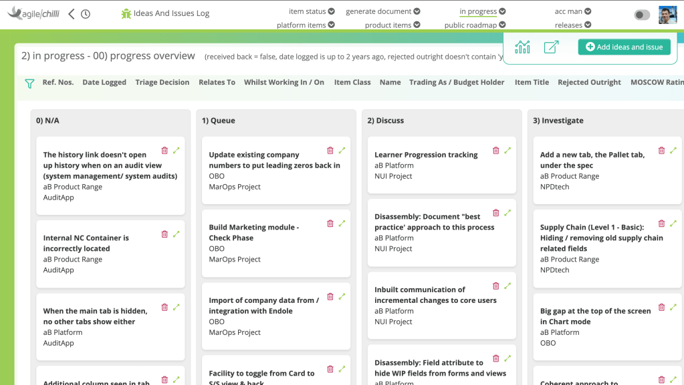The width and height of the screenshot is (684, 385).
Task: Click the chart view icon
Action: (522, 47)
